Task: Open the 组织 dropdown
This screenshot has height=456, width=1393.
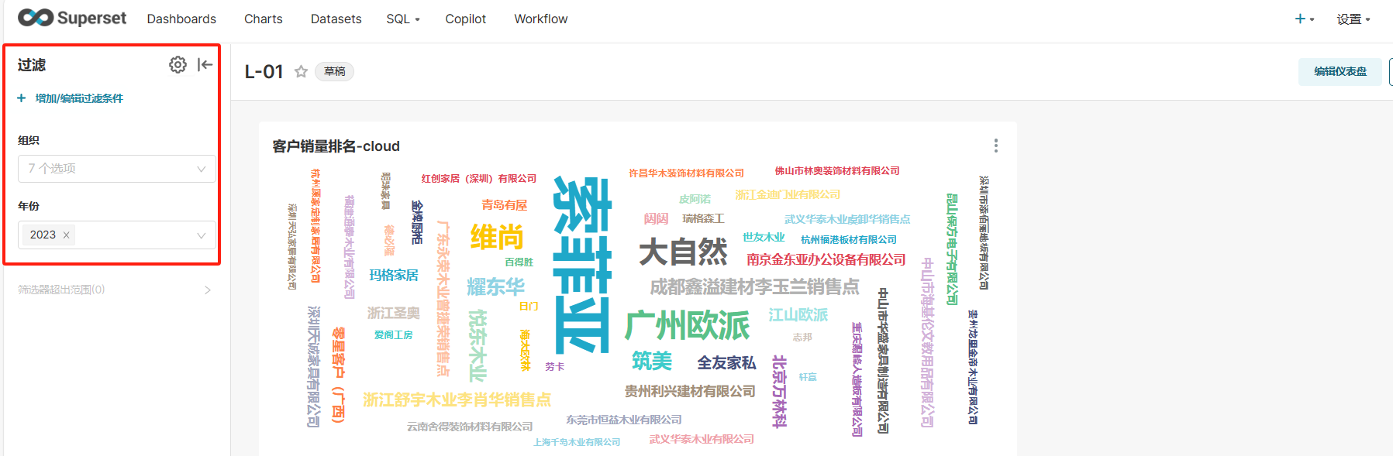Action: coord(117,169)
